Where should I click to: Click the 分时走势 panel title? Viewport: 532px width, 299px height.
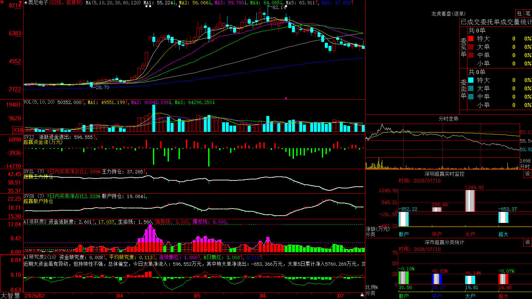449,119
